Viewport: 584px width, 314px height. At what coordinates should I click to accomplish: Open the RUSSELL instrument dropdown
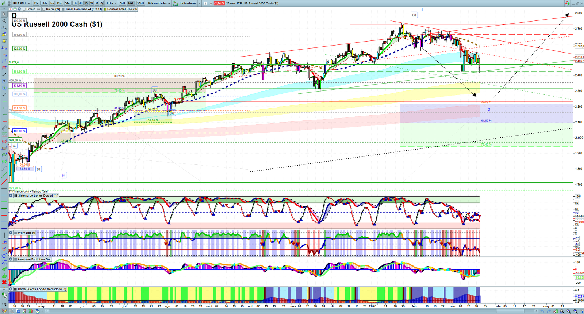click(22, 3)
